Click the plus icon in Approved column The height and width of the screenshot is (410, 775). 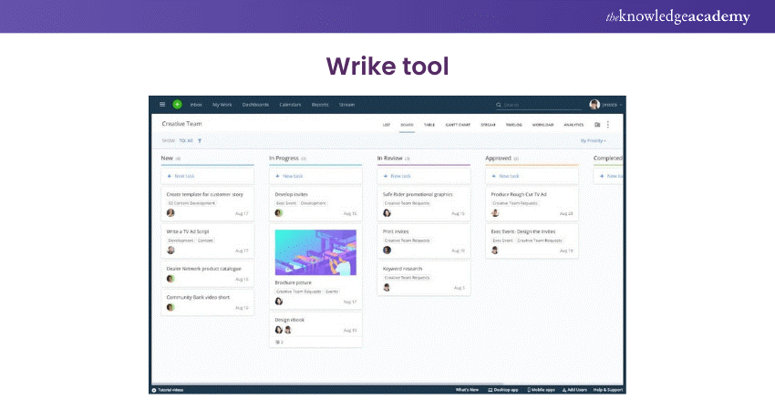(493, 176)
